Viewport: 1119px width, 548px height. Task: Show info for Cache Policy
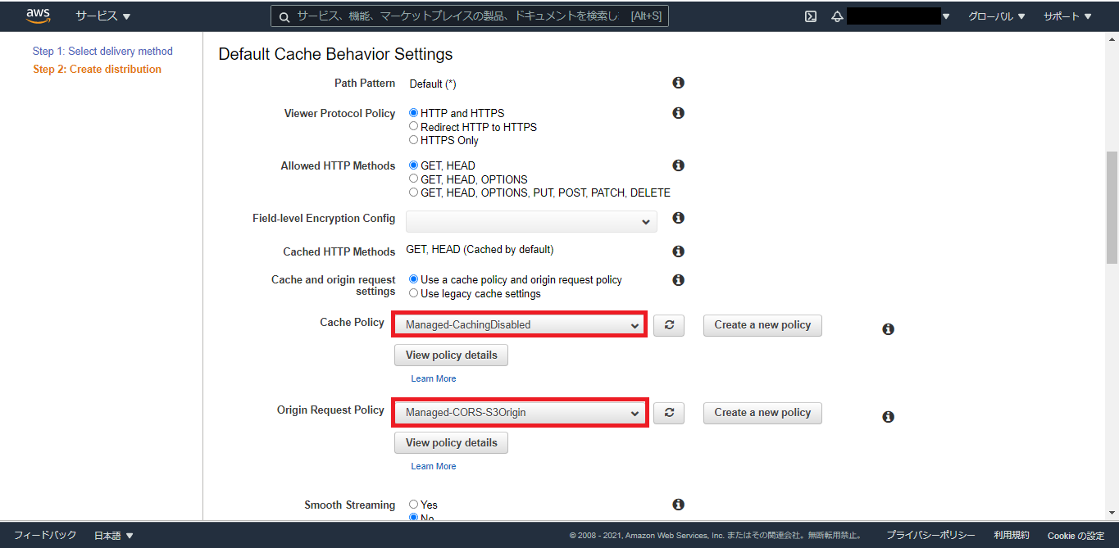pos(888,329)
